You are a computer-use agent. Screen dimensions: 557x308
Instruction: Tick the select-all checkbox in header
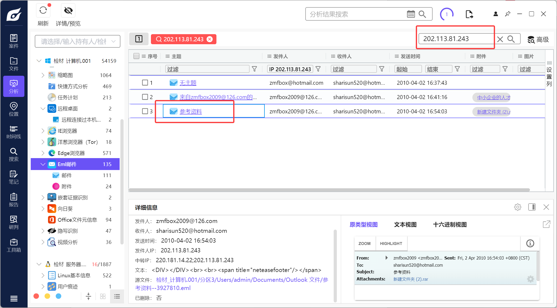136,56
